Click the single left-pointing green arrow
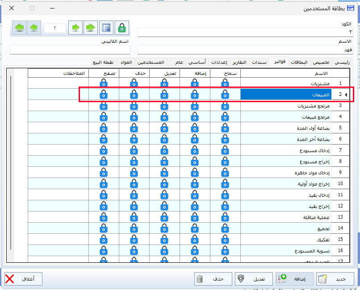This screenshot has height=290, width=360. point(34,28)
